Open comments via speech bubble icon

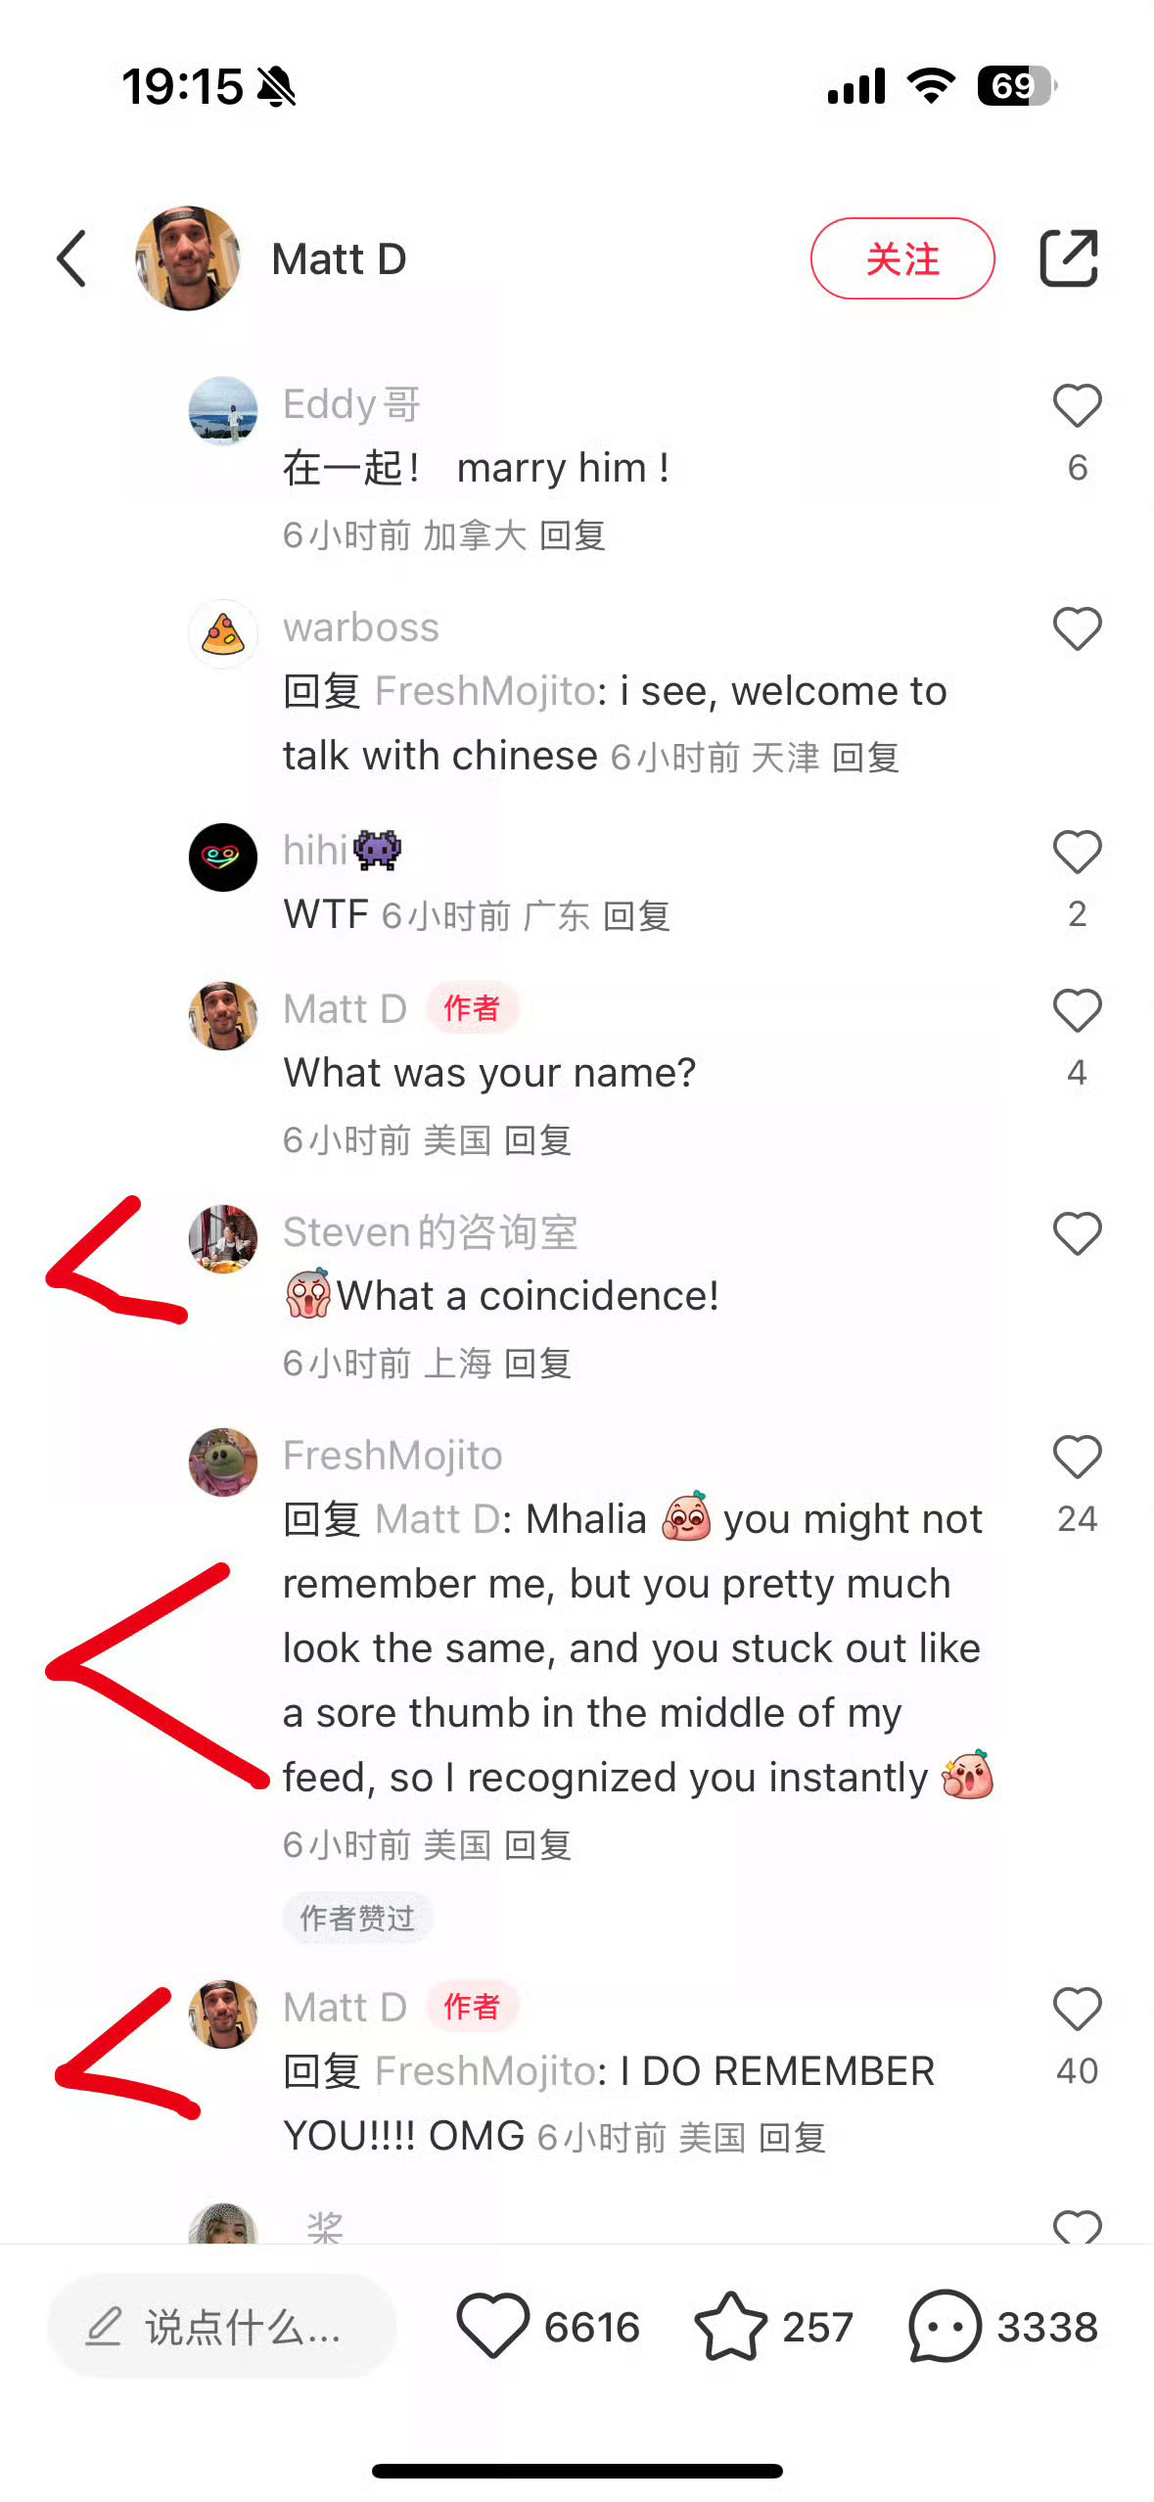point(944,2326)
